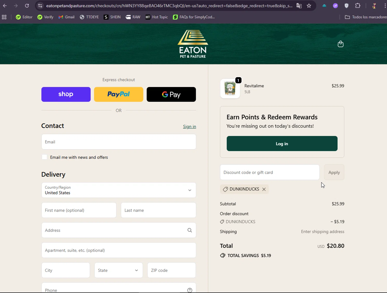Click the Revitalime product thumbnail
Image resolution: width=387 pixels, height=293 pixels.
230,89
